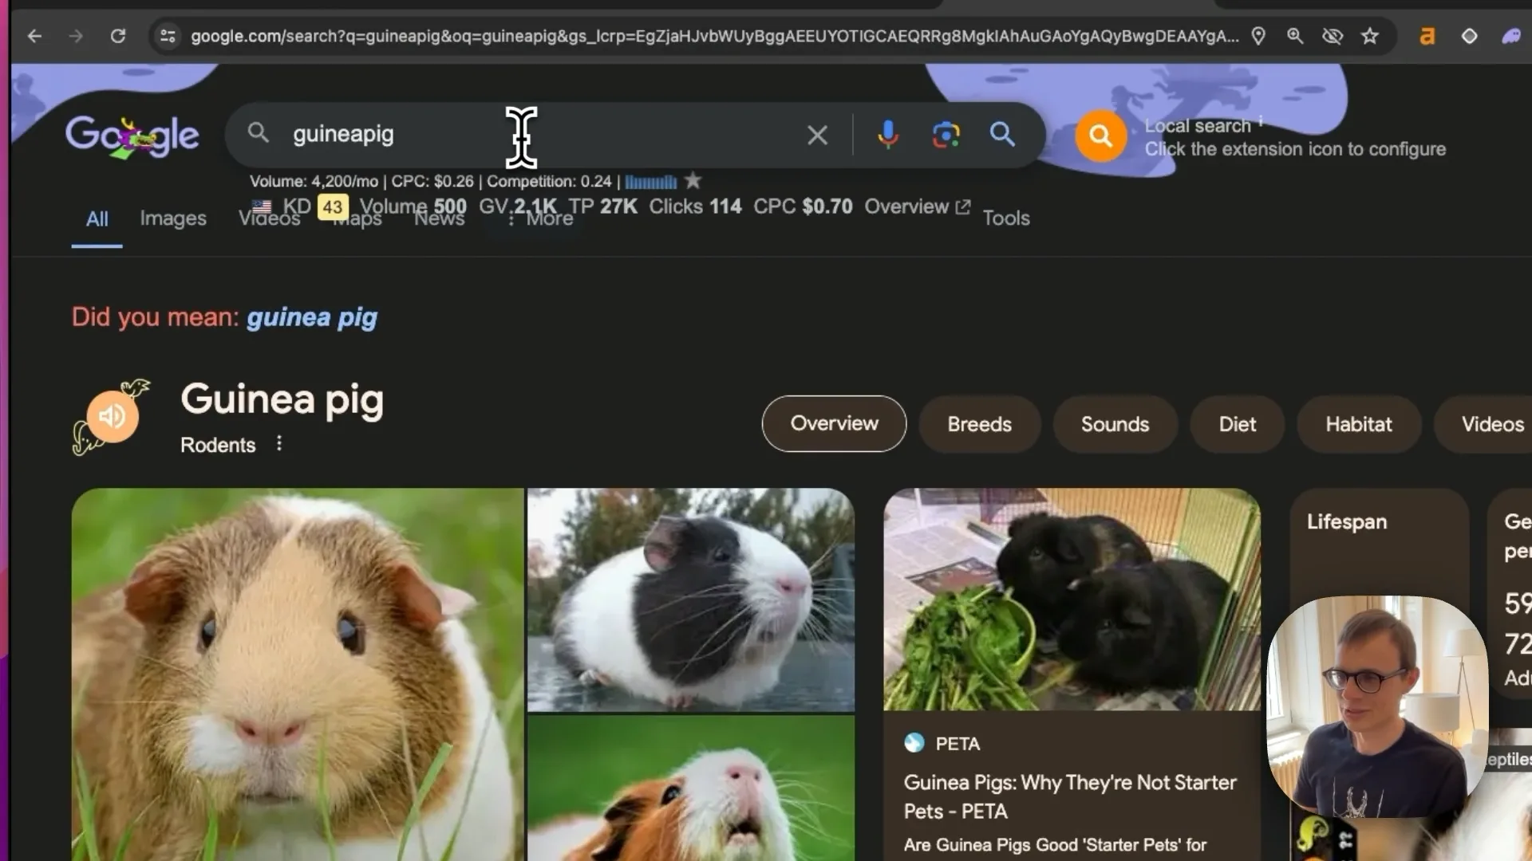Click the orange Local search extension icon

(1100, 136)
